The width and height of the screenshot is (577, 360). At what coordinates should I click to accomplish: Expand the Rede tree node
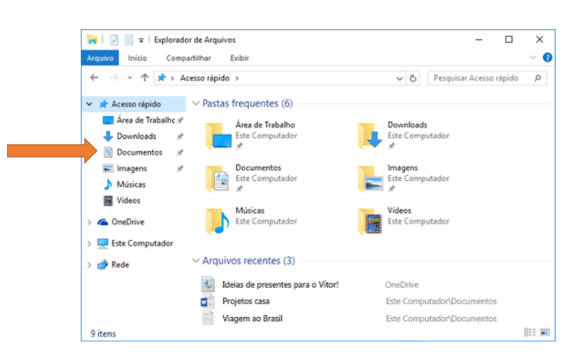click(x=89, y=265)
